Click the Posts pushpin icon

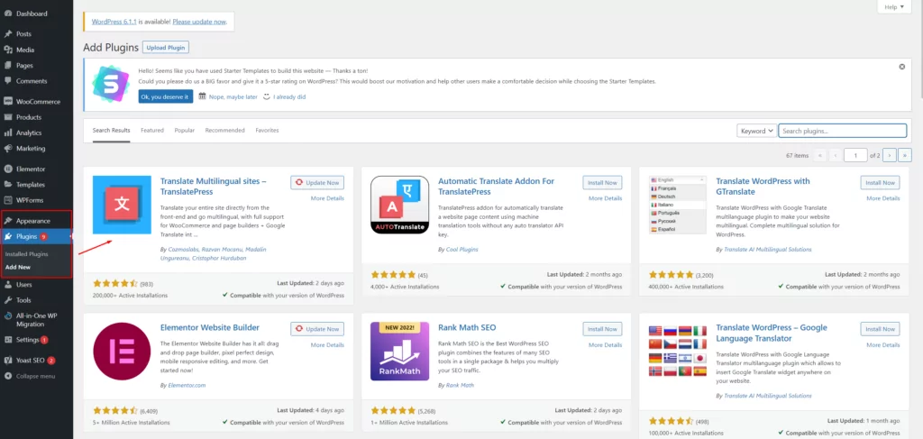8,34
